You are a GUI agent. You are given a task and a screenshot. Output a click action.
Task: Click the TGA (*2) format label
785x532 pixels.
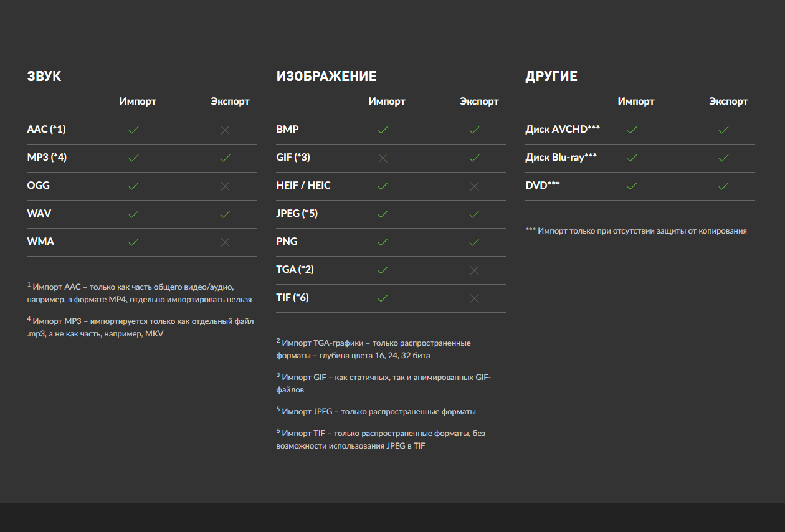pos(295,270)
